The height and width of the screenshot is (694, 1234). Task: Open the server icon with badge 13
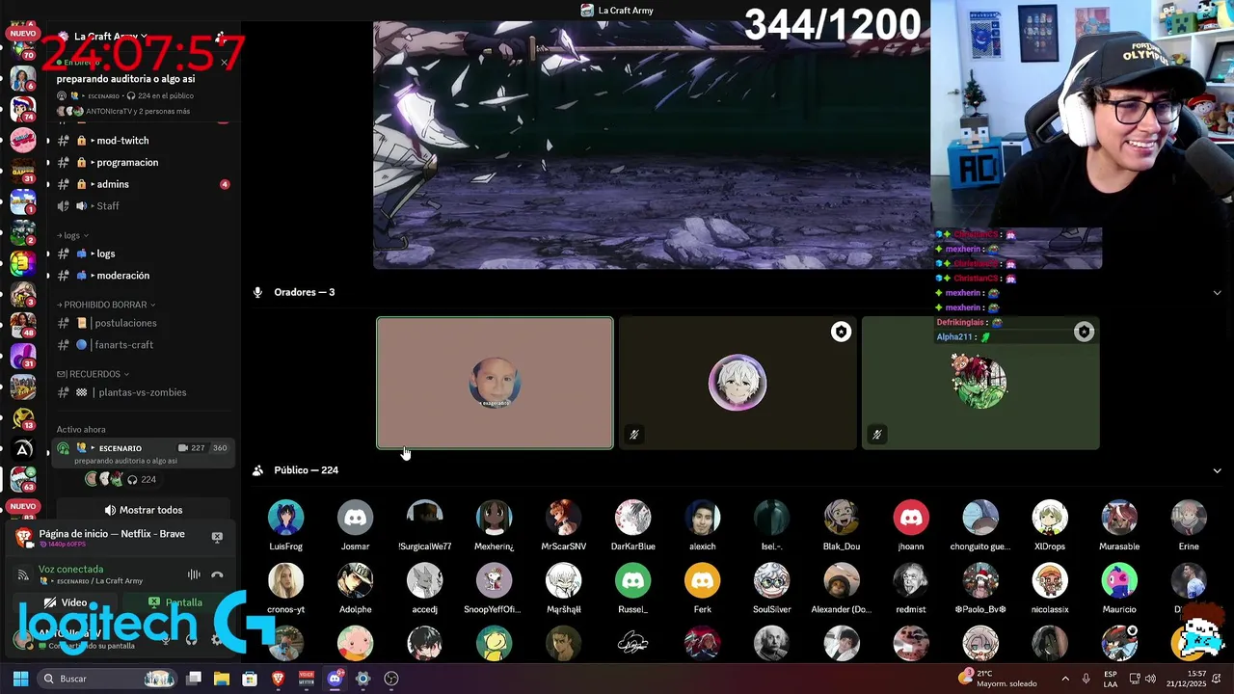(22, 418)
